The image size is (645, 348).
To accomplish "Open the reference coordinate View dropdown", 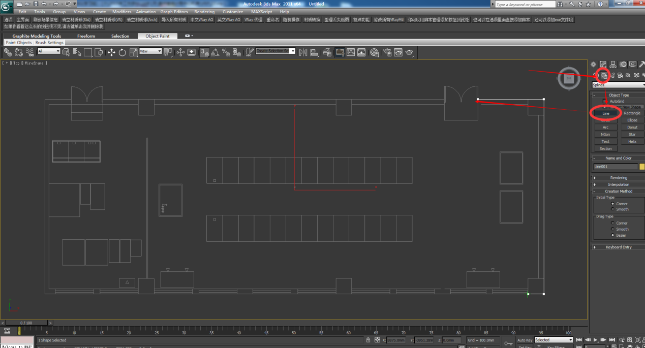I will (150, 51).
